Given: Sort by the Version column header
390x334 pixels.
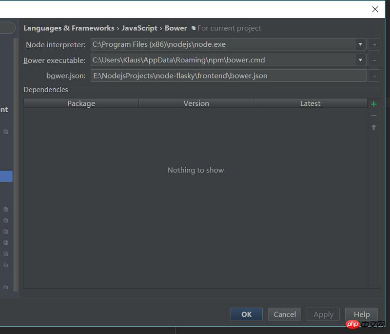Looking at the screenshot, I should (196, 103).
